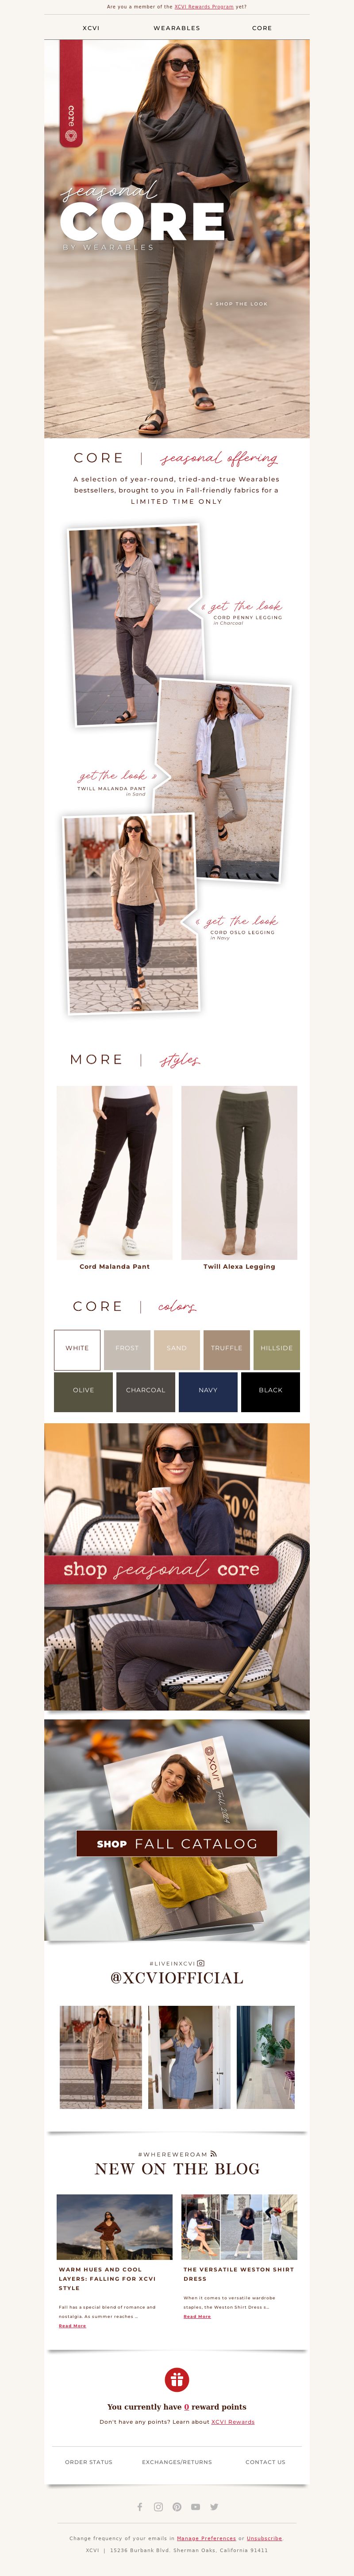Click the Shop Fall Catalog button

pyautogui.click(x=177, y=1843)
